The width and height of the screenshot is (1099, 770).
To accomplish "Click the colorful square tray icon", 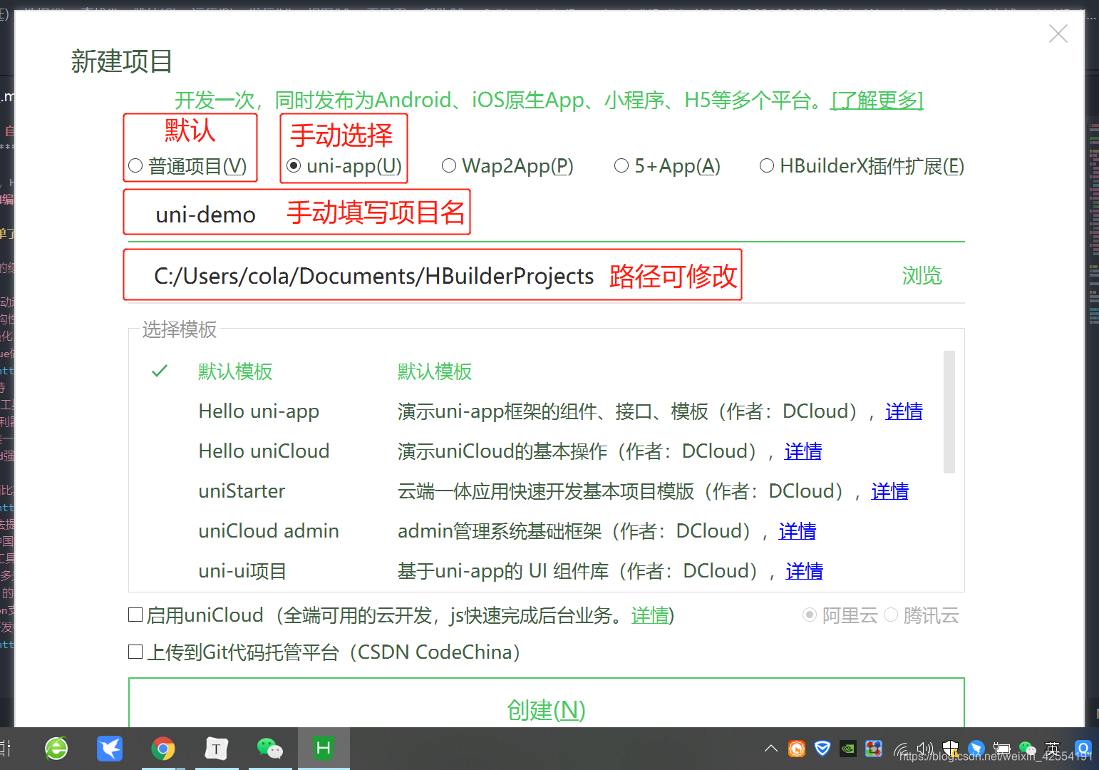I will [874, 749].
